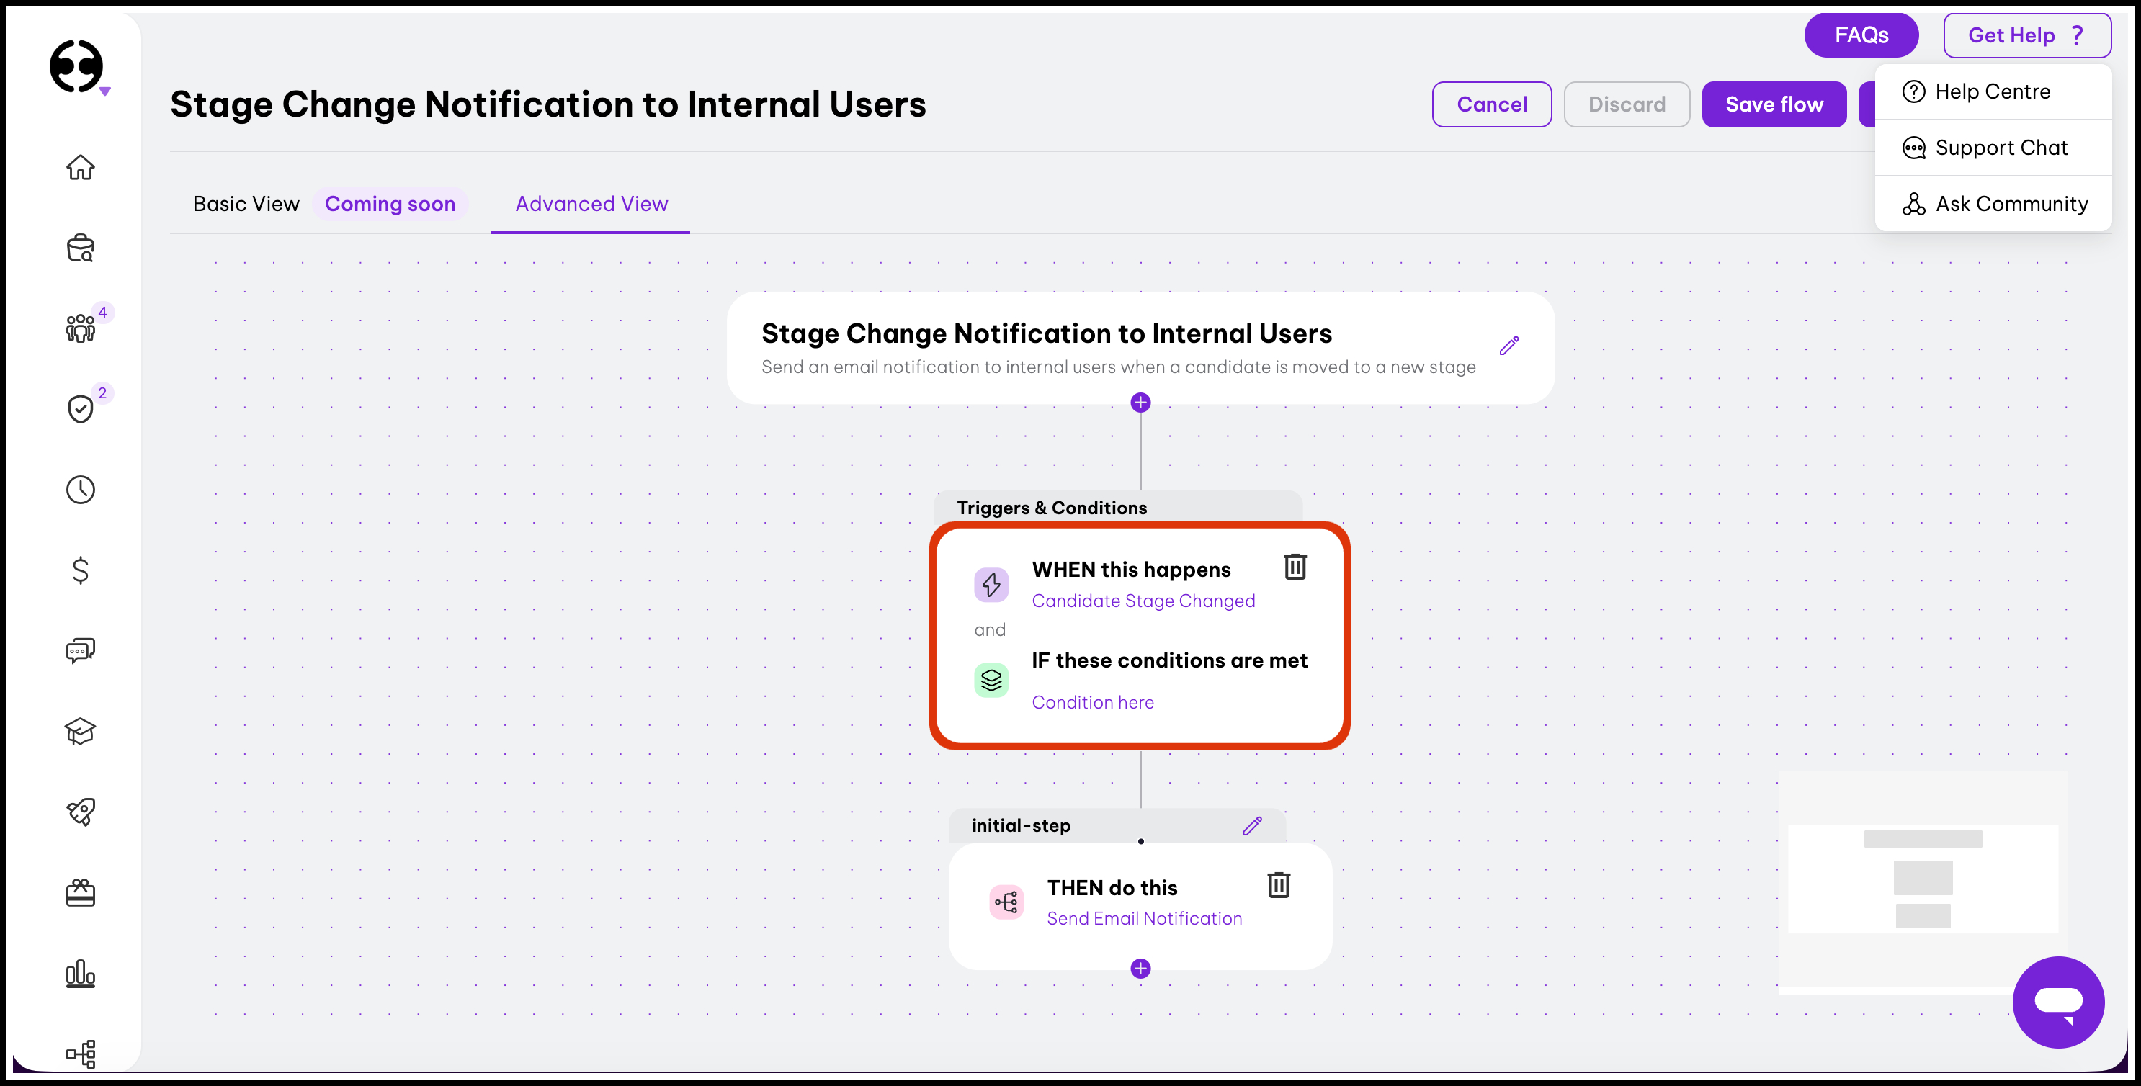The width and height of the screenshot is (2141, 1086).
Task: Edit the flow title with pencil icon
Action: pos(1509,346)
